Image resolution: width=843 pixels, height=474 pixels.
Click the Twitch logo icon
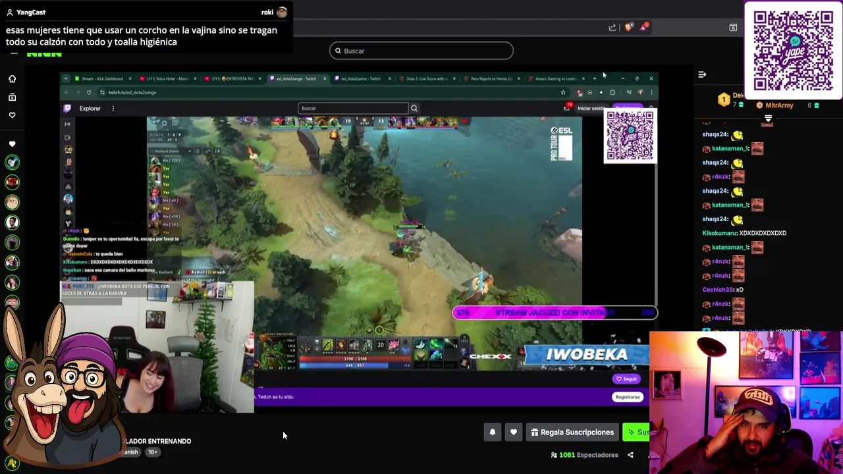tap(67, 109)
